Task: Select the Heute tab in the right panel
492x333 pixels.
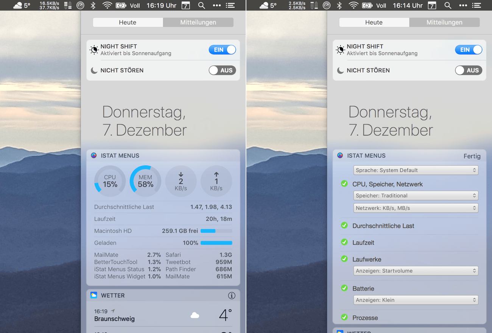Action: (374, 22)
